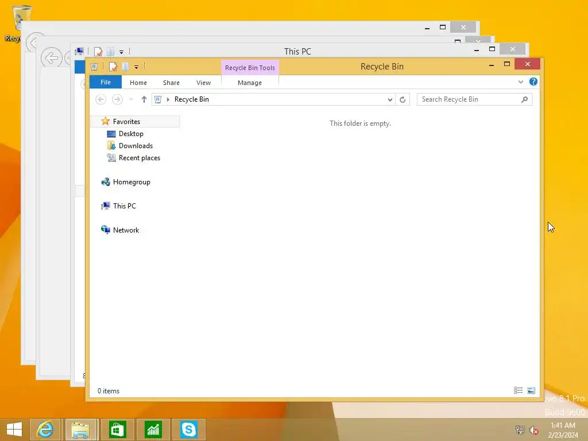The width and height of the screenshot is (588, 441).
Task: Open Customize Quick Access Toolbar dropdown in Recycle Bin
Action: (137, 67)
